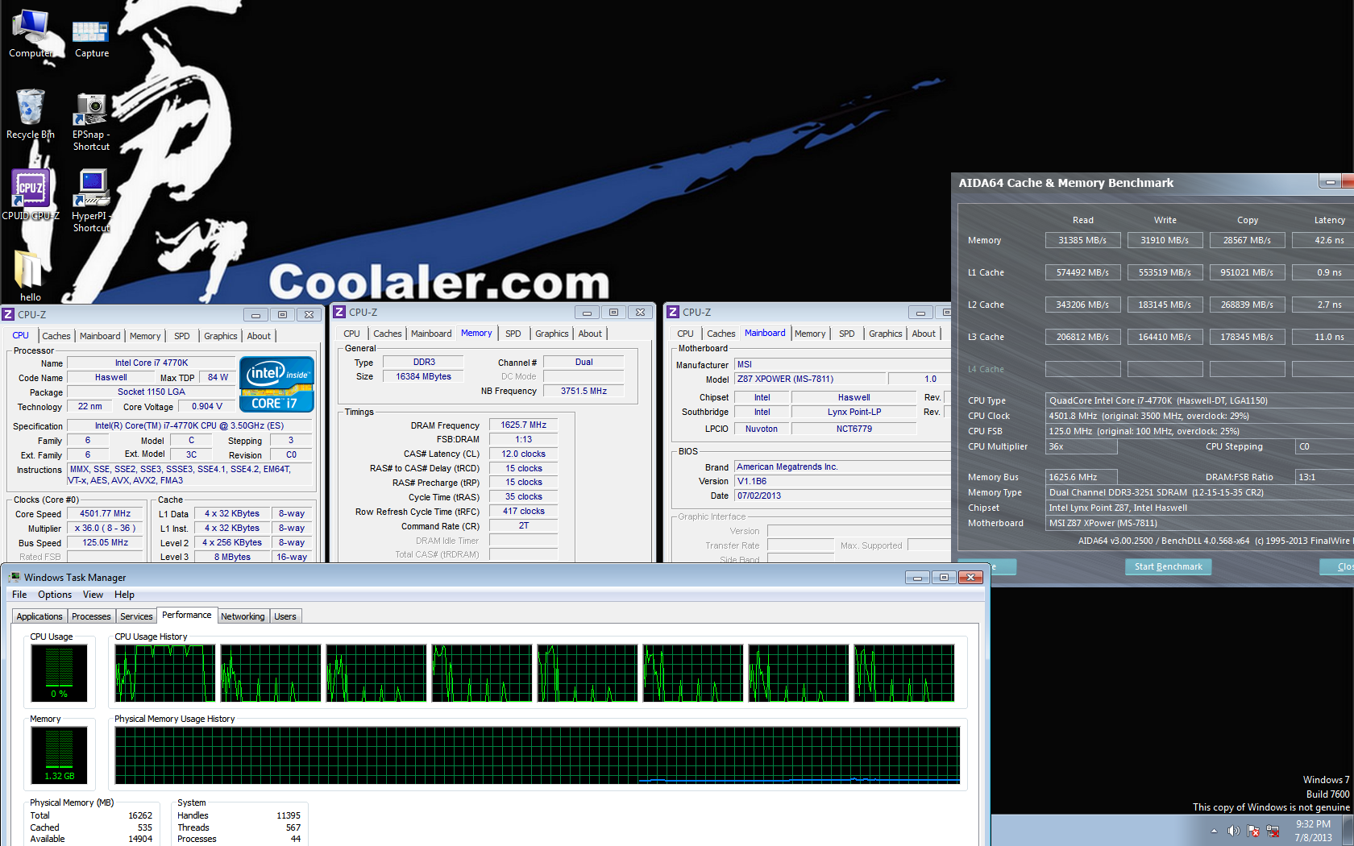This screenshot has height=846, width=1354.
Task: Open the Computer desktop icon
Action: tap(31, 33)
